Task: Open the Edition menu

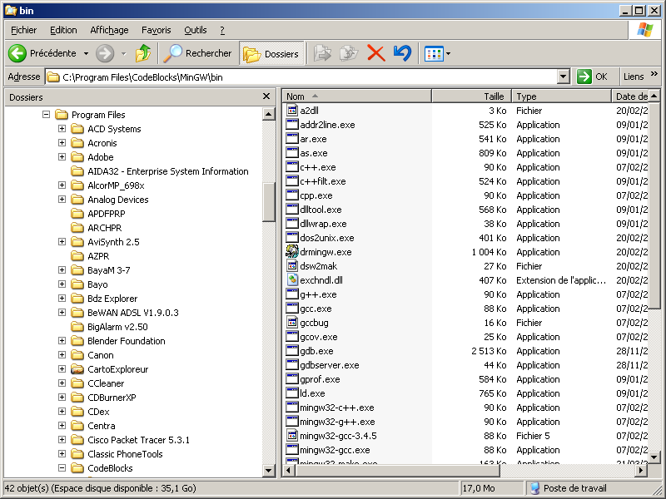Action: [63, 30]
